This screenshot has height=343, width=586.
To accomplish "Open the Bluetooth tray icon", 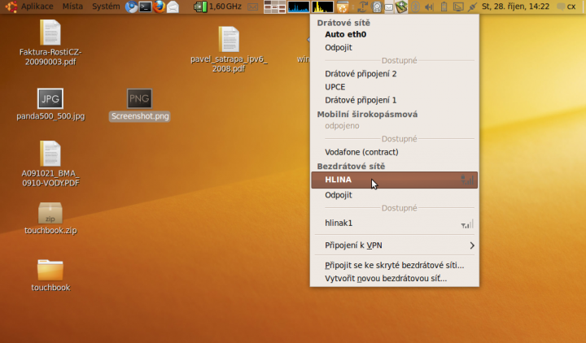I will [415, 7].
